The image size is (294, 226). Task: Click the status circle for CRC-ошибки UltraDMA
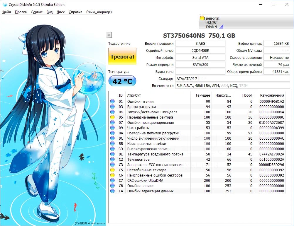(x=112, y=180)
